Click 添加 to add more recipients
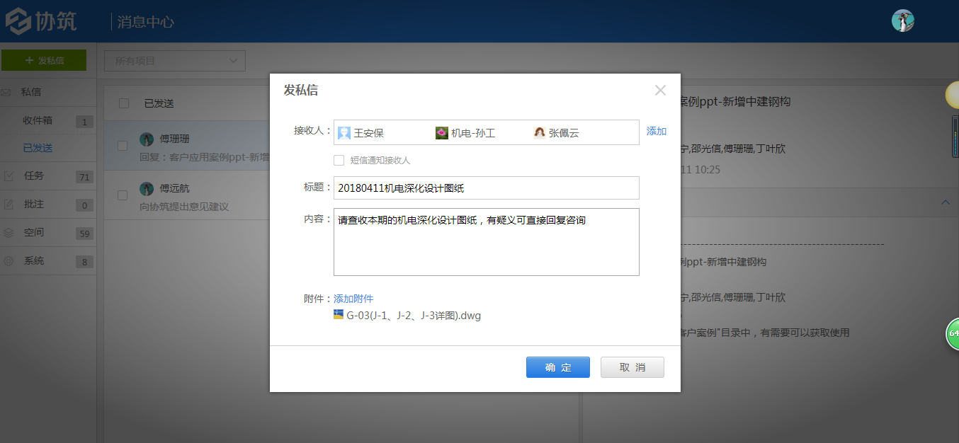Image resolution: width=959 pixels, height=443 pixels. click(x=656, y=131)
